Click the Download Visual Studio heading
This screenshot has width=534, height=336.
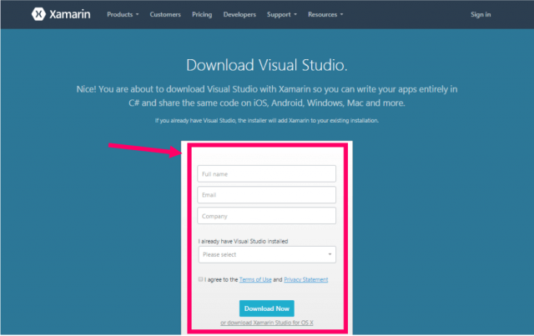tap(267, 65)
